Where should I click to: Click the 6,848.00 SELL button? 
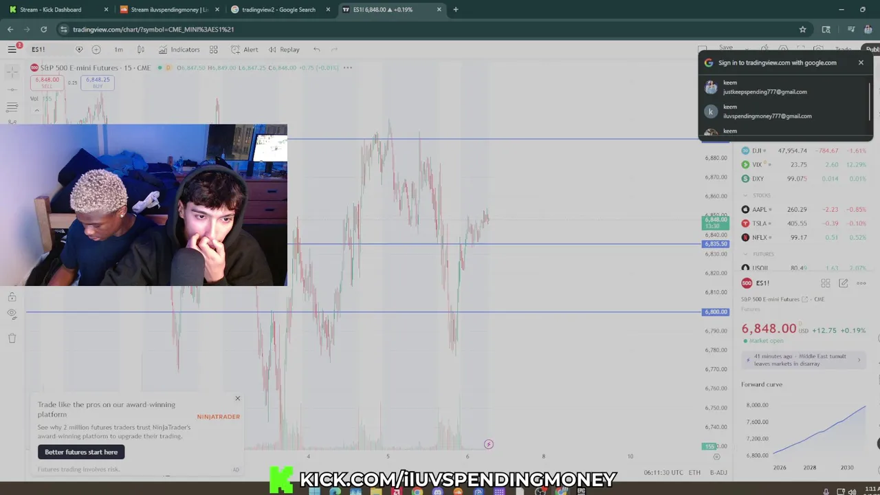pos(47,82)
